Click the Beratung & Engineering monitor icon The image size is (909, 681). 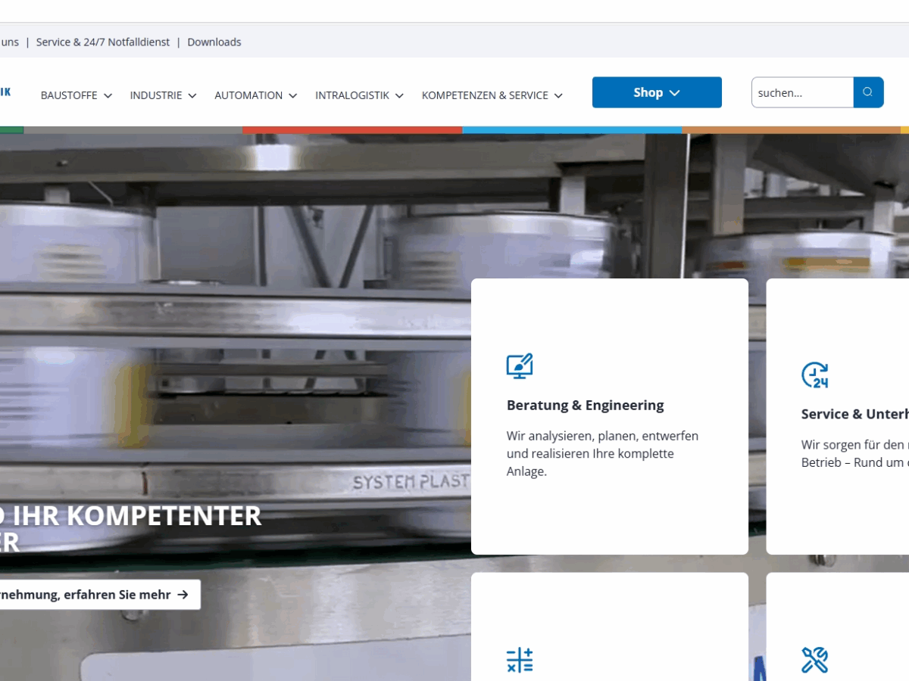click(520, 366)
